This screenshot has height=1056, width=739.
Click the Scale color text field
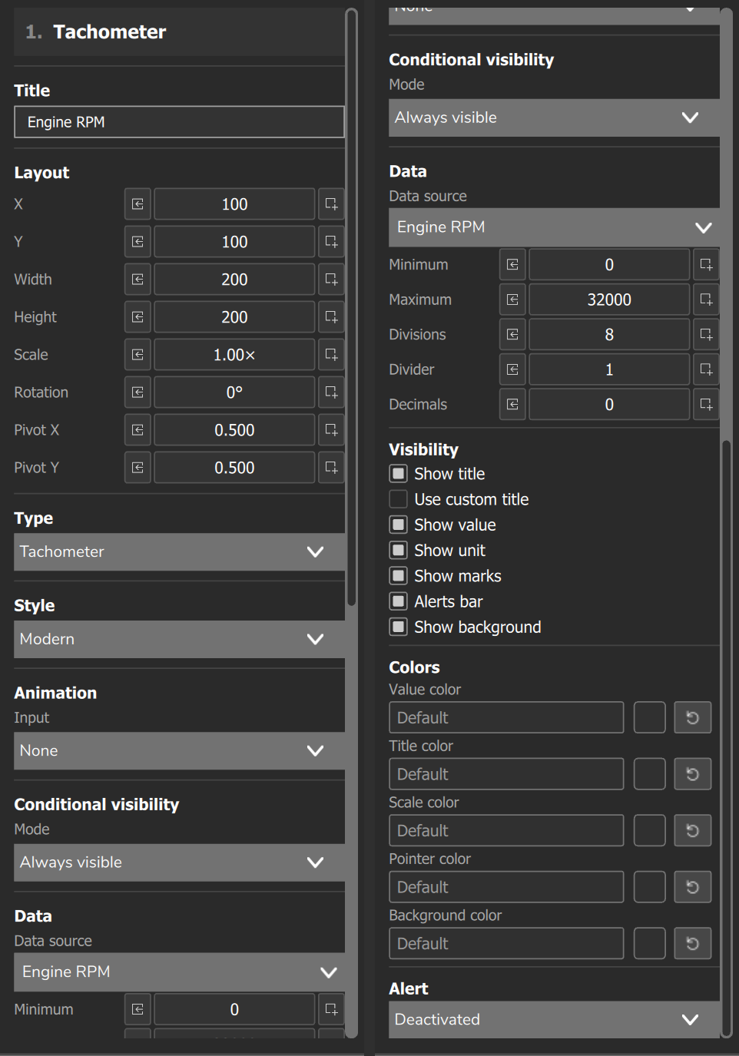(x=506, y=830)
